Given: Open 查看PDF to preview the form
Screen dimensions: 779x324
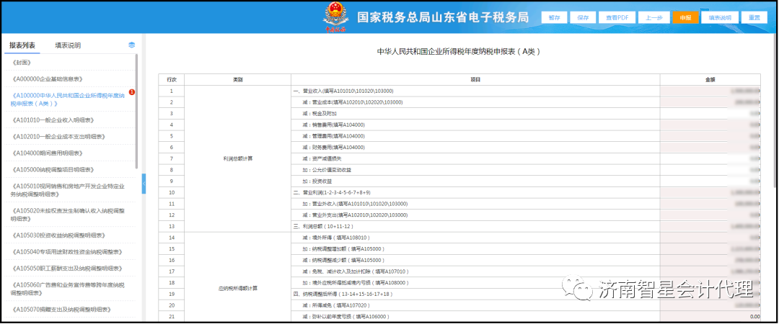Looking at the screenshot, I should tap(617, 17).
